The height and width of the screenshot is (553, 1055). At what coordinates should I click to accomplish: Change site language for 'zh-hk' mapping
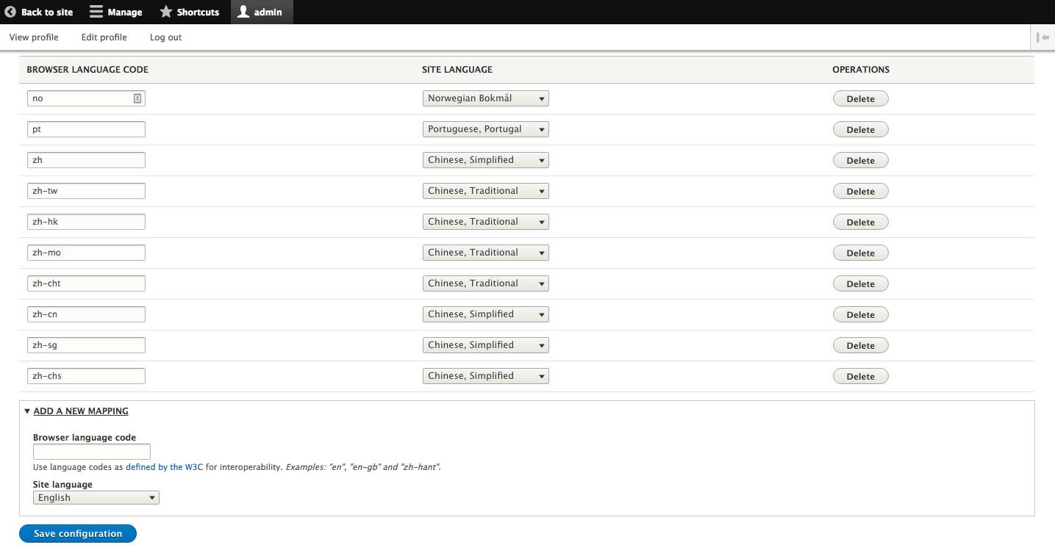coord(486,222)
